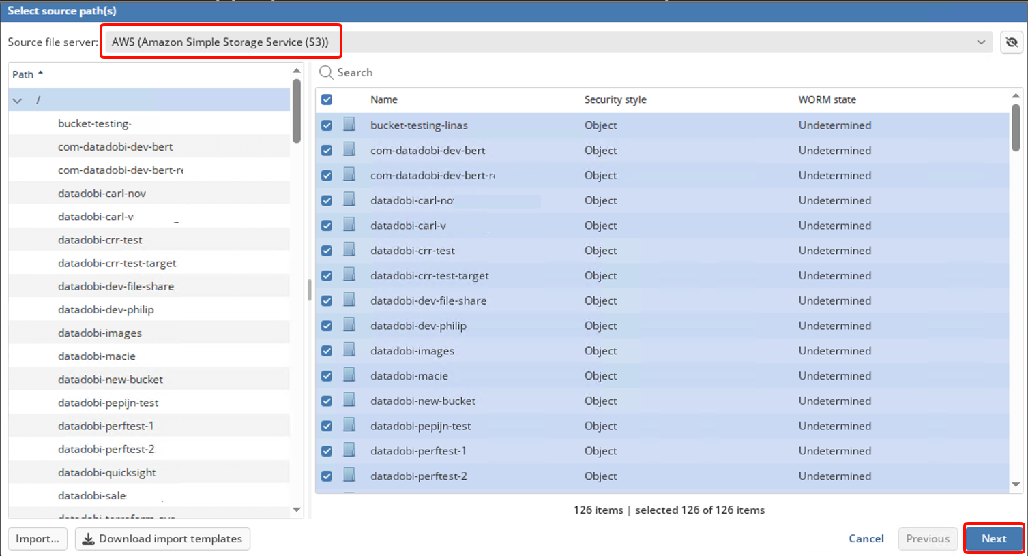Select datadobi-perftest-2 in the path tree

pyautogui.click(x=106, y=449)
